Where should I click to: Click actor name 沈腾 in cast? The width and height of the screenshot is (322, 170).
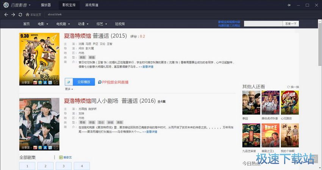(81, 44)
